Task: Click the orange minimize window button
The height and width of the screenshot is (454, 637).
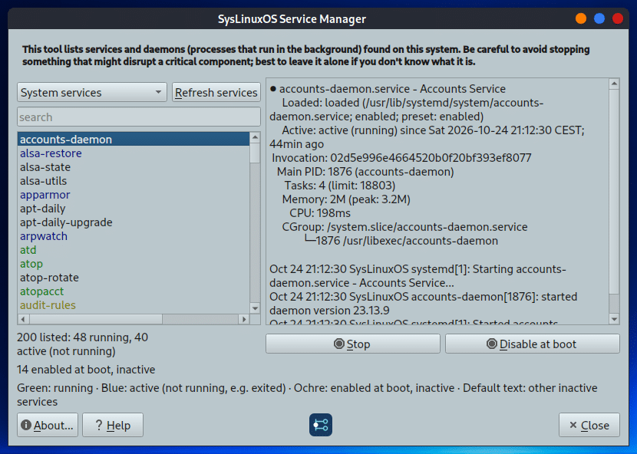Action: (x=581, y=18)
